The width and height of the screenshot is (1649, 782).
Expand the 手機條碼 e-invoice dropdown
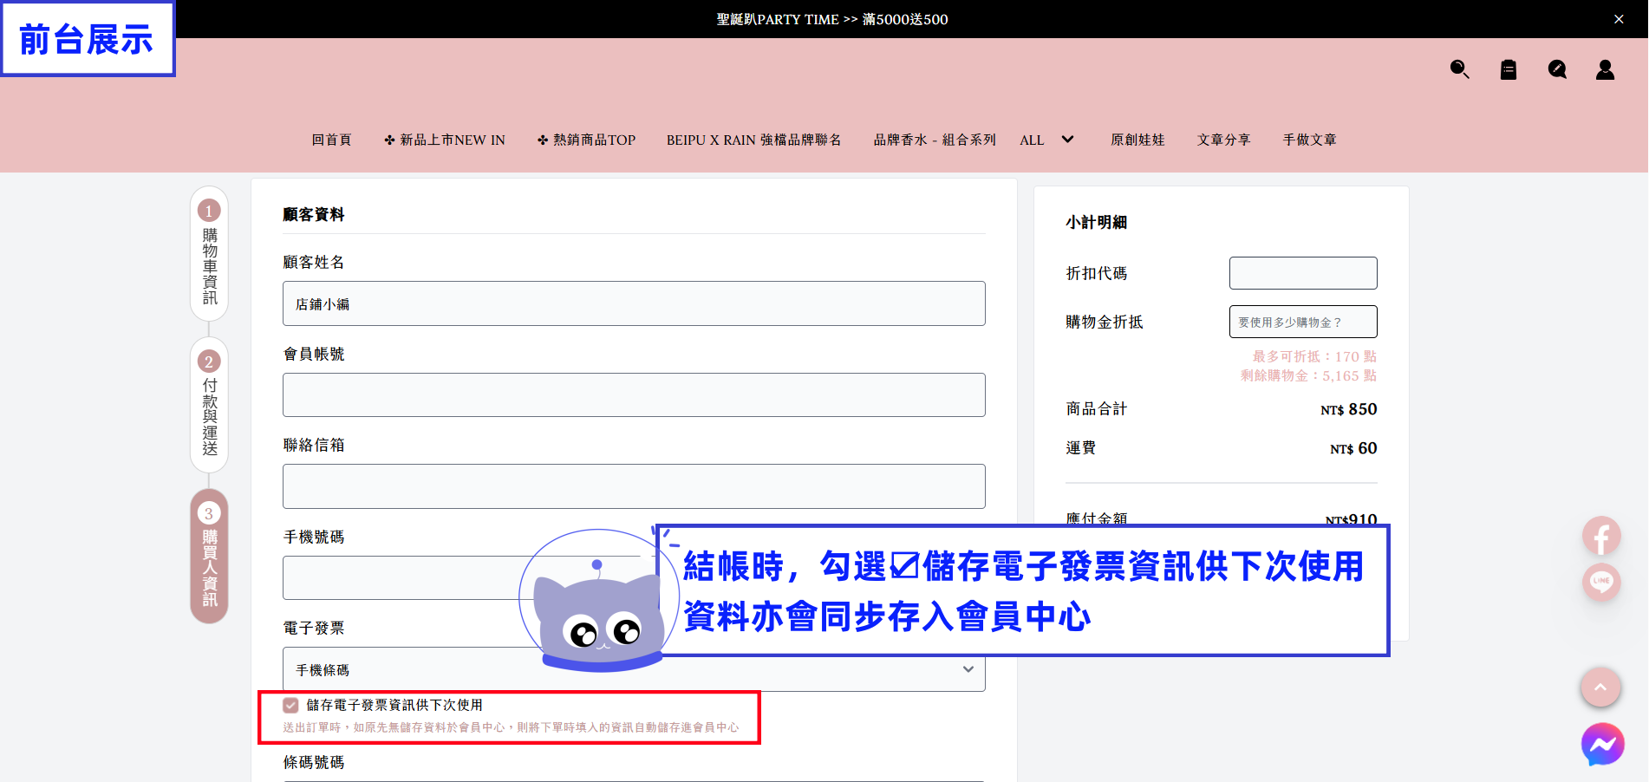634,669
